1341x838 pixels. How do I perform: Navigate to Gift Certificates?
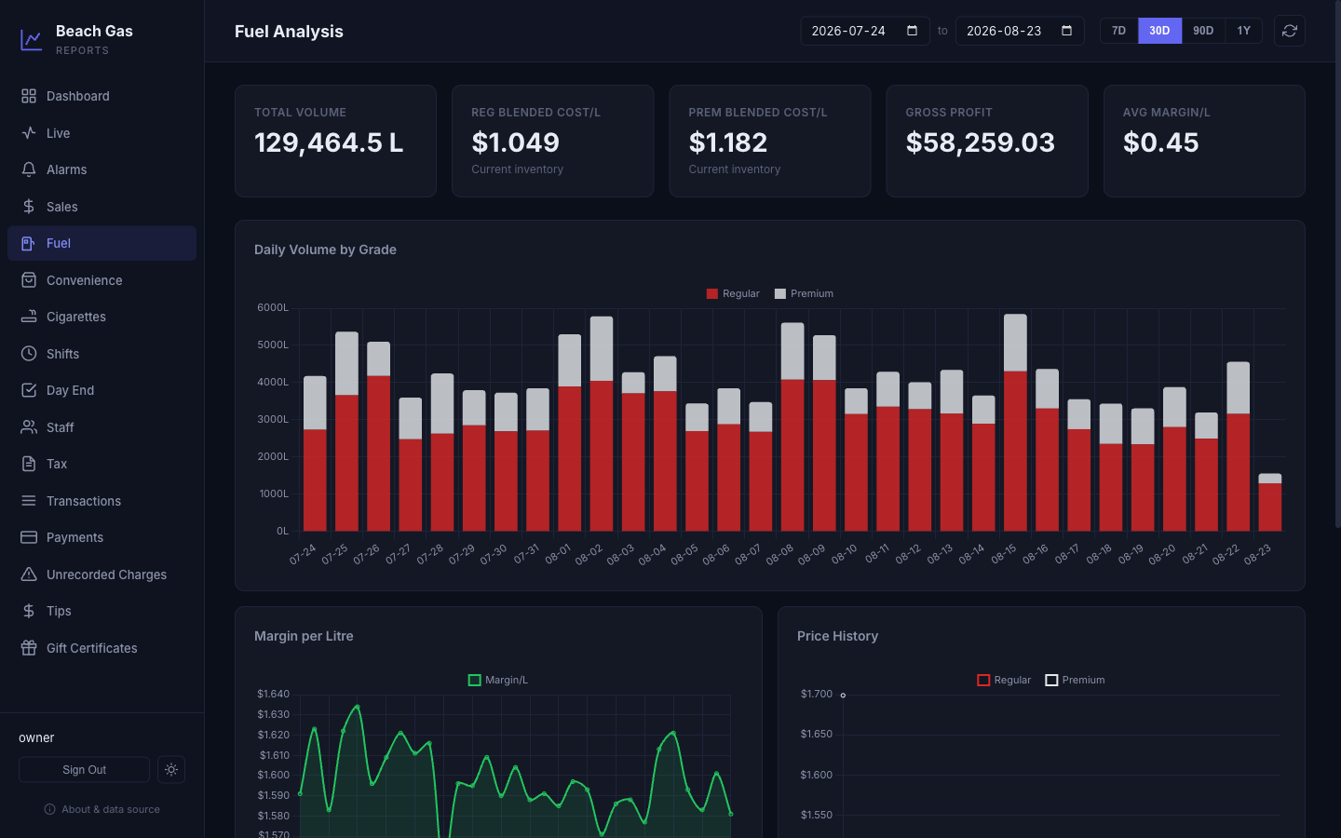(102, 648)
